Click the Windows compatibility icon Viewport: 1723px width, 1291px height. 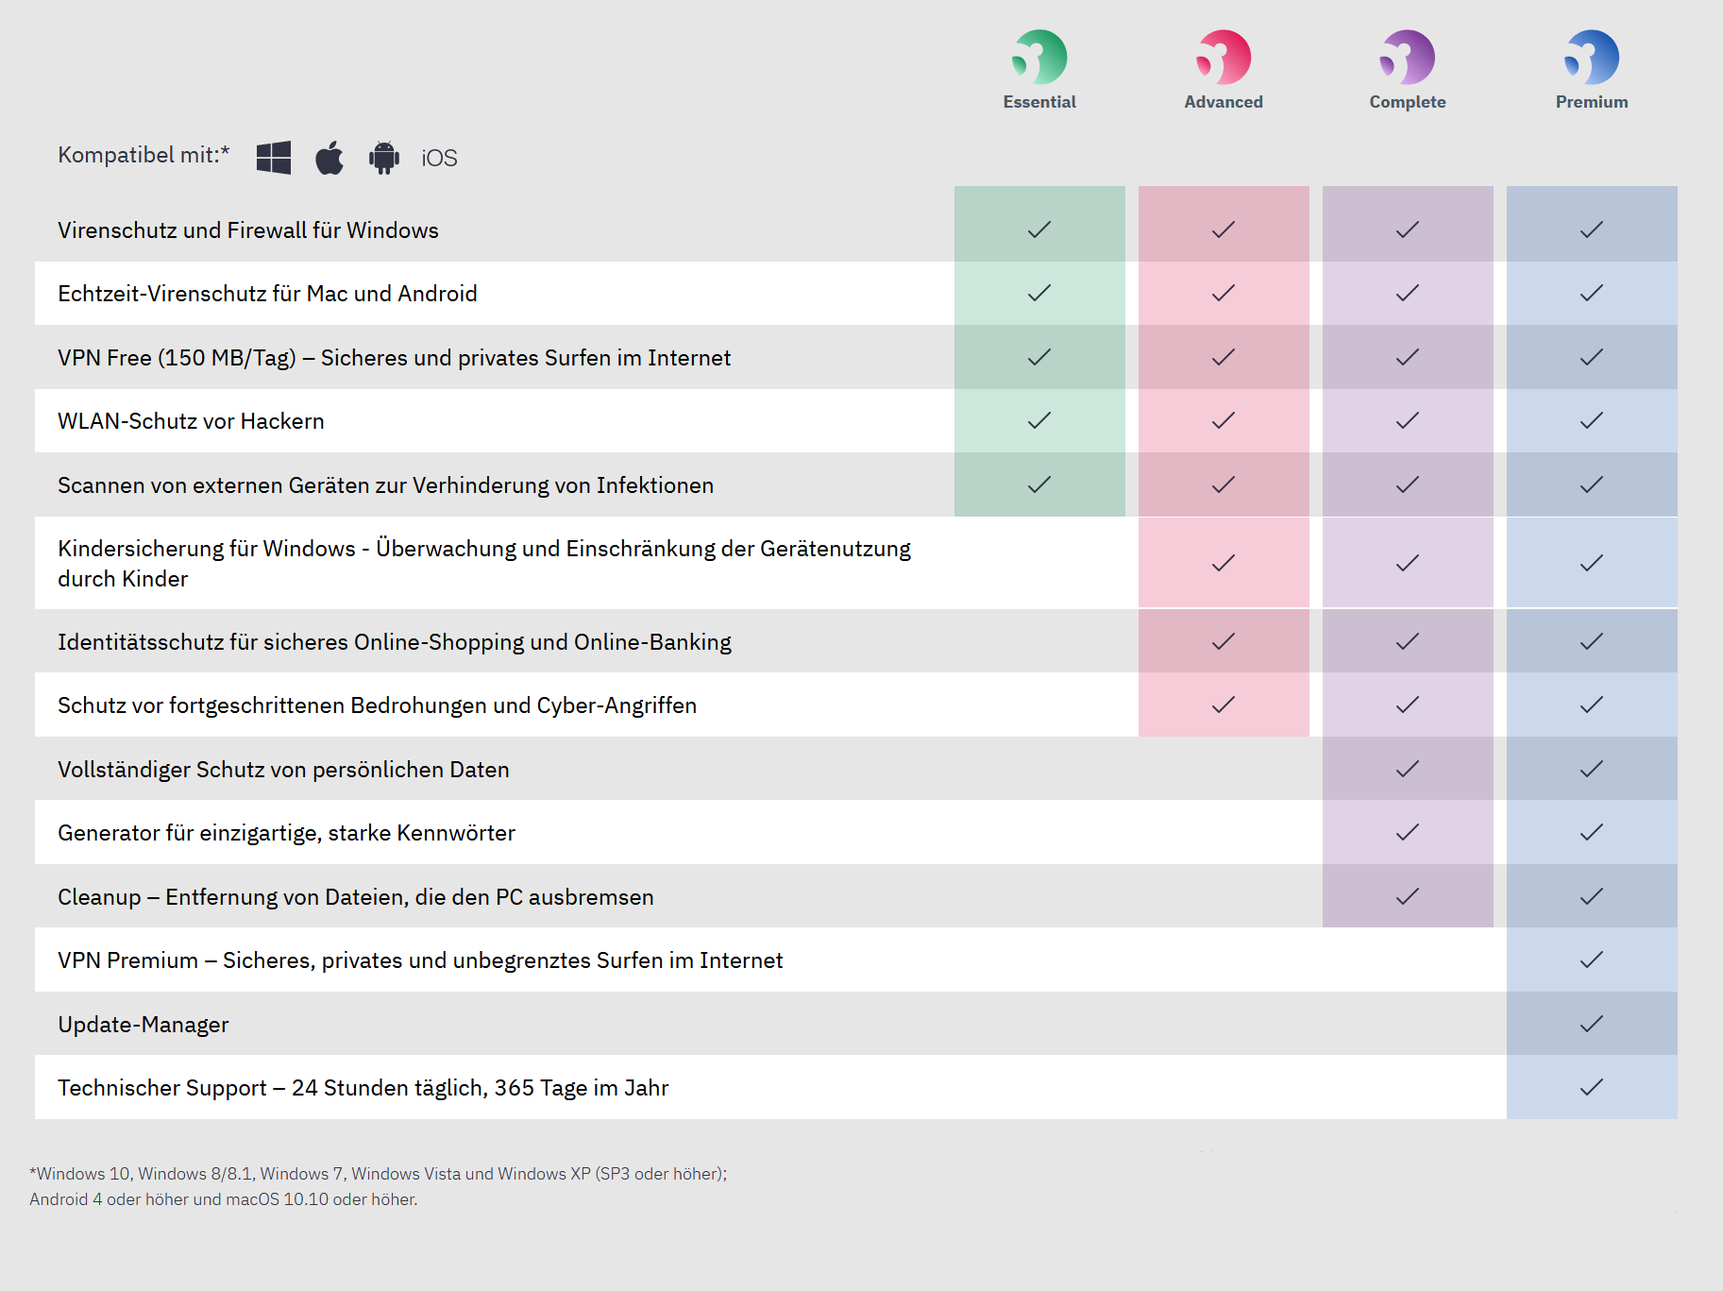pos(274,158)
